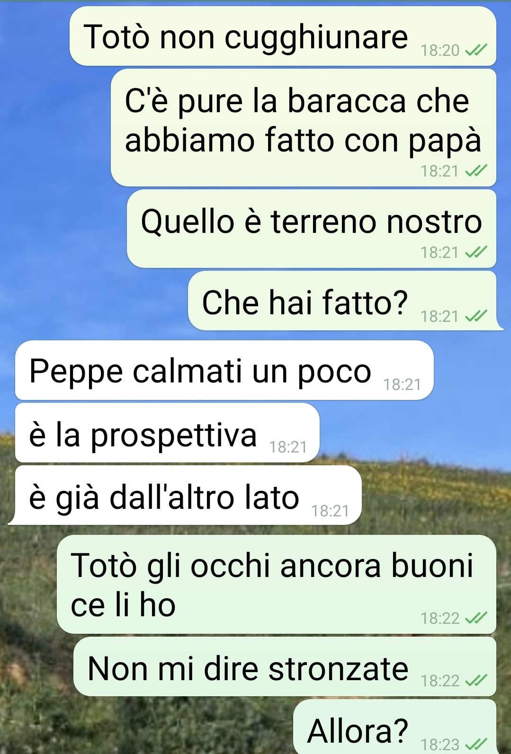Tap the double tick next to 'Allora?'

pos(476,744)
